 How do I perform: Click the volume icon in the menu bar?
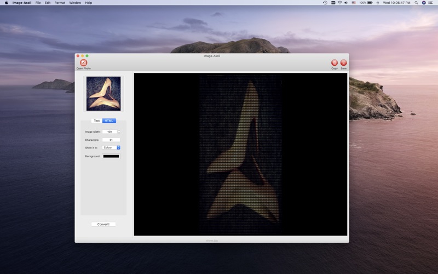coord(346,3)
